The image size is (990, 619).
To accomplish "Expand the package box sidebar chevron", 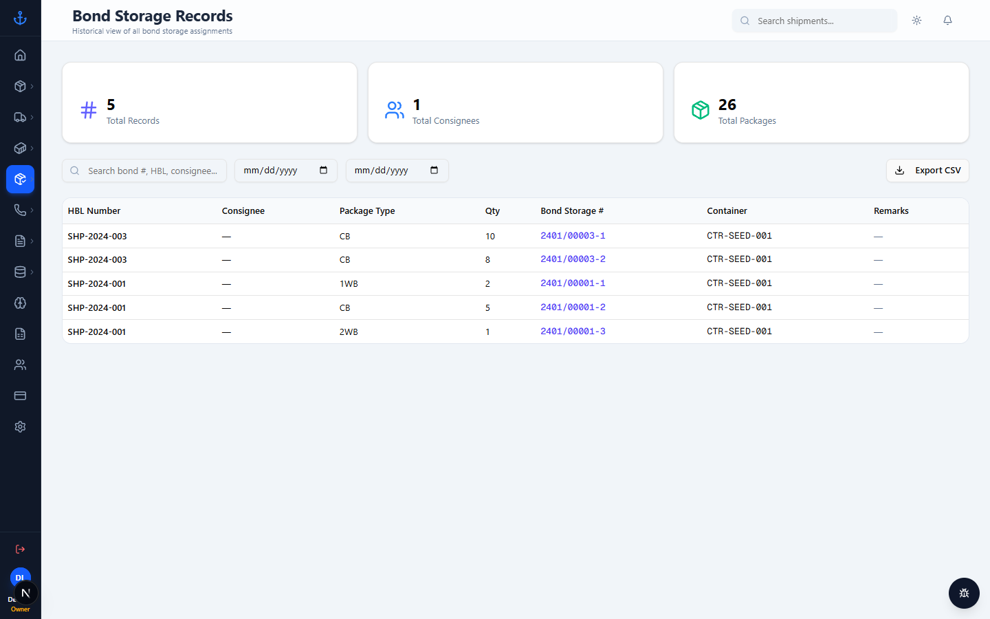I will coord(32,86).
